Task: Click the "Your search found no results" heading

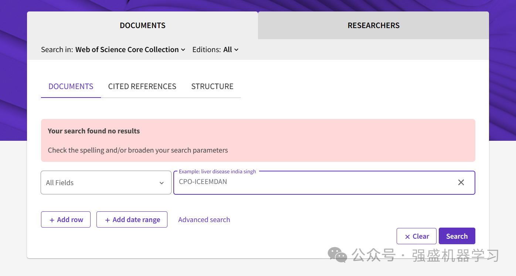Action: (94, 131)
